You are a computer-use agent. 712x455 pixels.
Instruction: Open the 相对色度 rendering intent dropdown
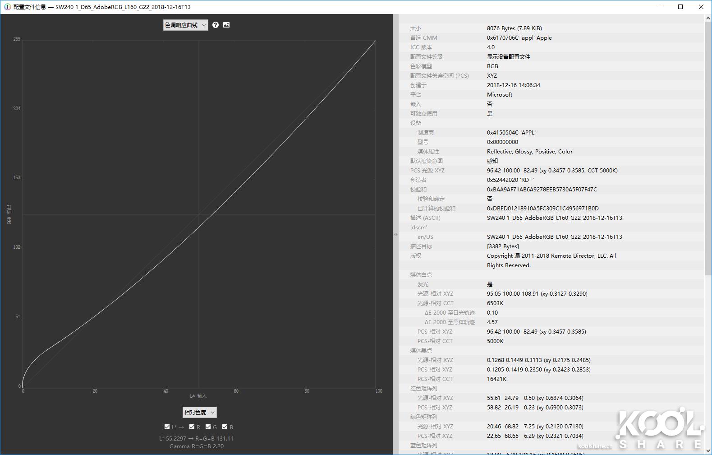(x=199, y=412)
